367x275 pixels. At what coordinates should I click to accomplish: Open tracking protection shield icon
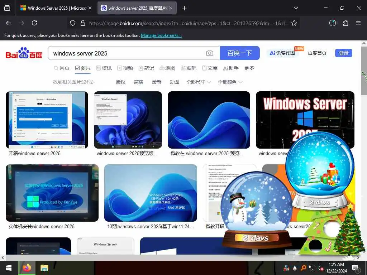pyautogui.click(x=73, y=23)
